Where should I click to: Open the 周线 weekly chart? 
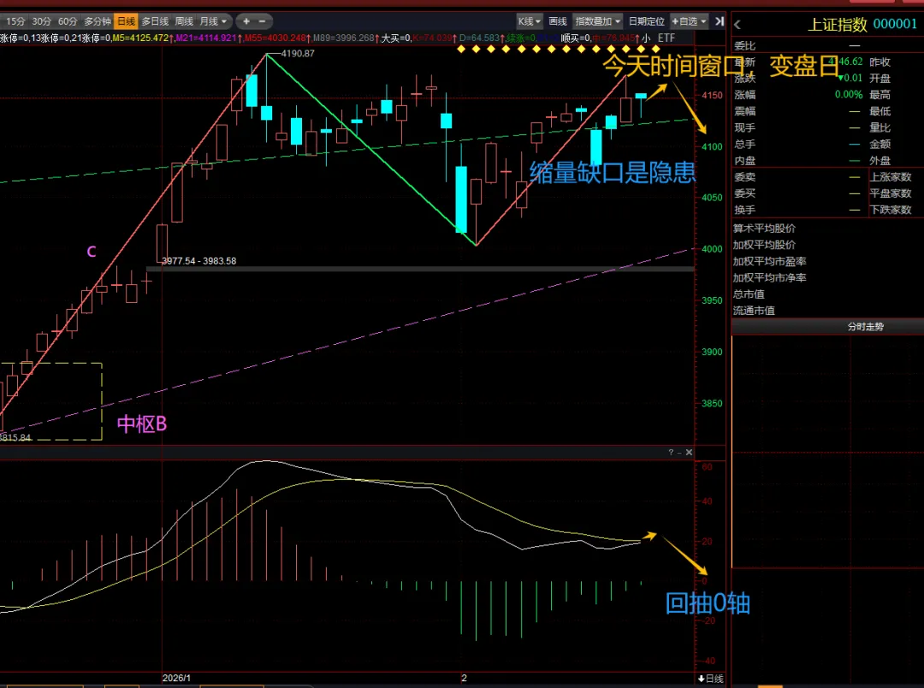[x=184, y=21]
